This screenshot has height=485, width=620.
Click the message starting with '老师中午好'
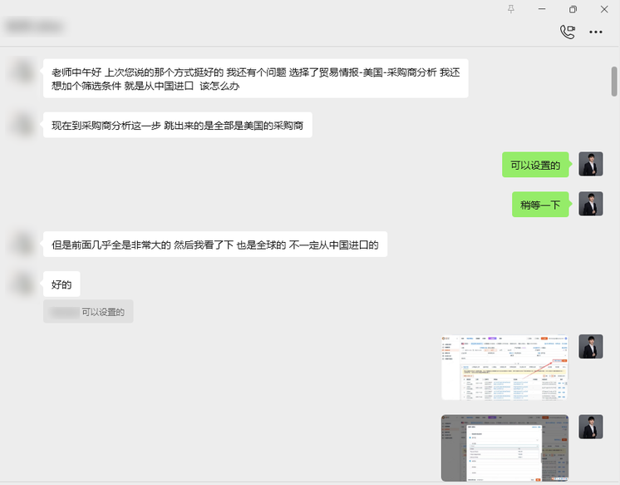tap(256, 78)
